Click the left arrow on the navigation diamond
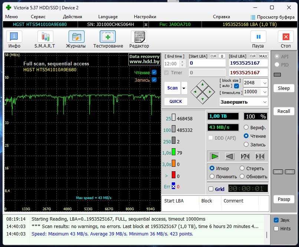Viewport: 299px width, 247px height. [195, 92]
